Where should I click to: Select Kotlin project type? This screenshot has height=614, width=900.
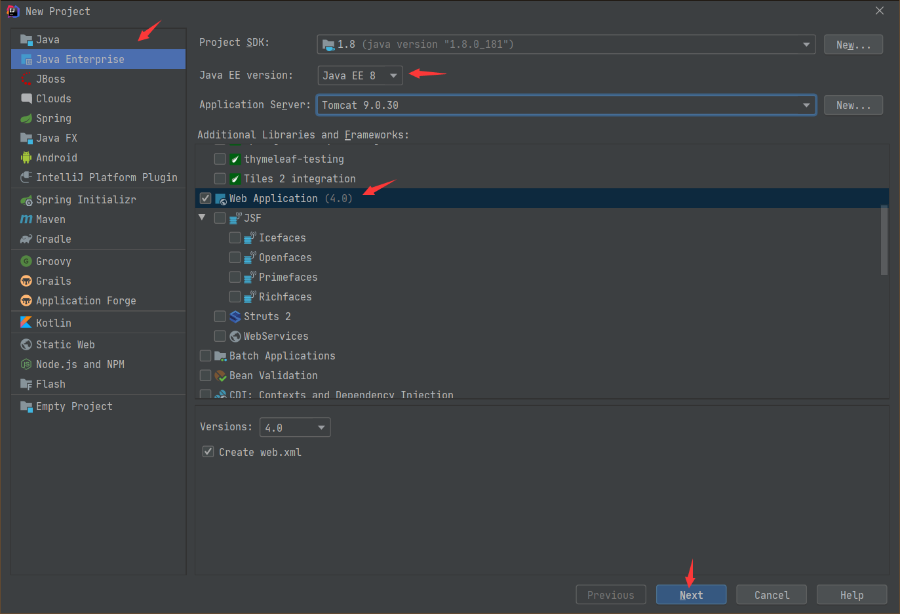[x=98, y=323]
